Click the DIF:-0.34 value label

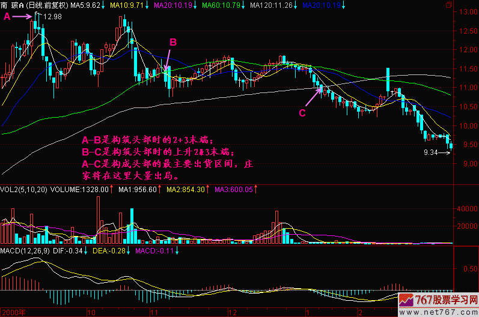[70, 250]
